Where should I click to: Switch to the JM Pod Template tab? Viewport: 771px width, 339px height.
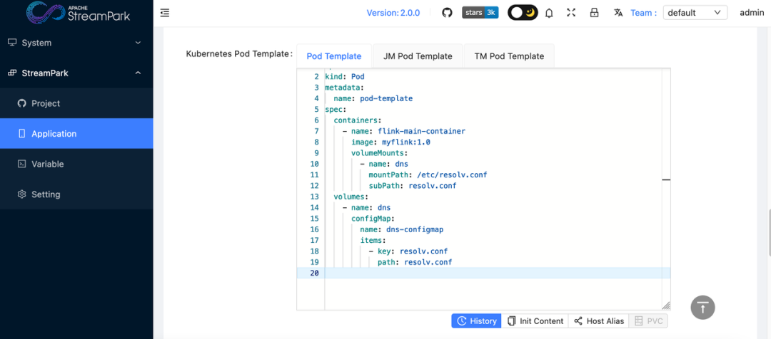(418, 56)
